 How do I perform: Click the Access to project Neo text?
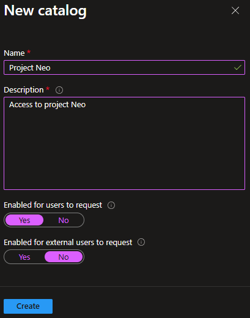pos(48,105)
